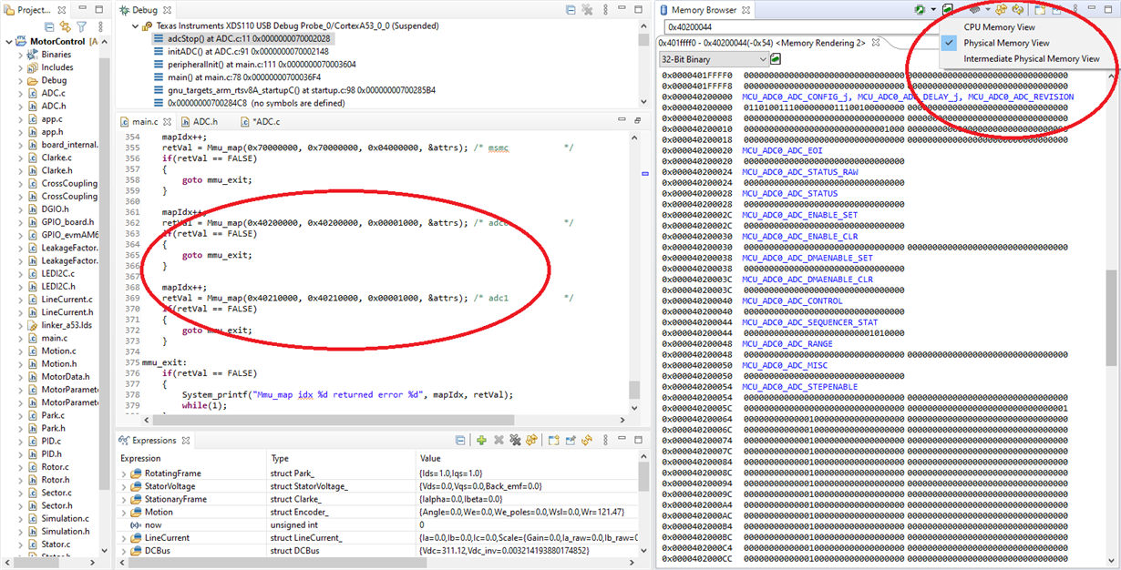
Task: Click Memory Browser load memory yellow icon
Action: point(1017,9)
